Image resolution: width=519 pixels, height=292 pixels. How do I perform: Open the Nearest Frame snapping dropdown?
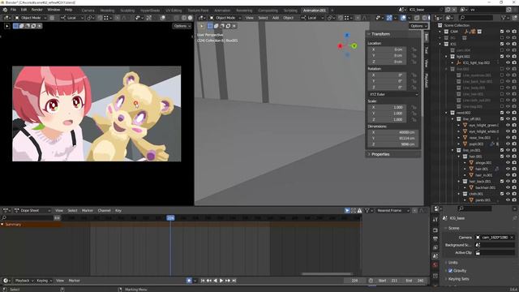[392, 211]
